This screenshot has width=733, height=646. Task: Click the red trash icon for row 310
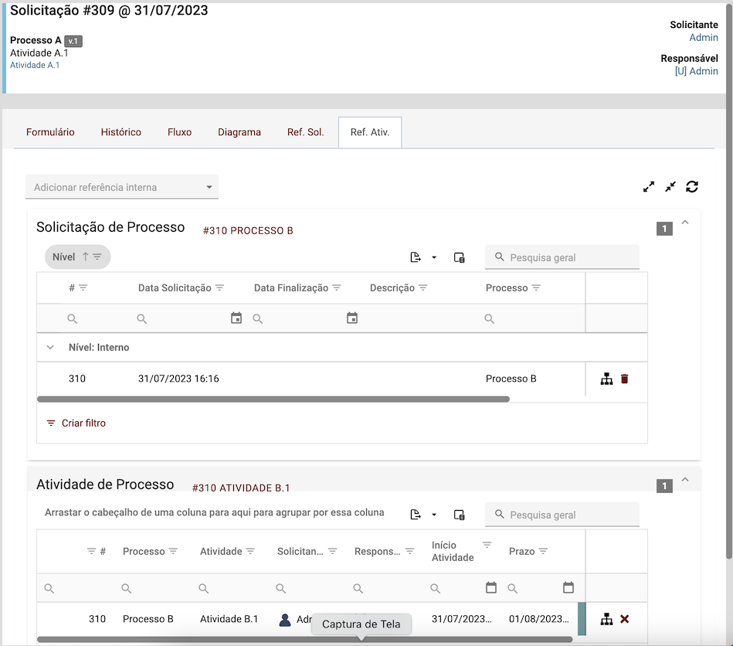tap(625, 379)
